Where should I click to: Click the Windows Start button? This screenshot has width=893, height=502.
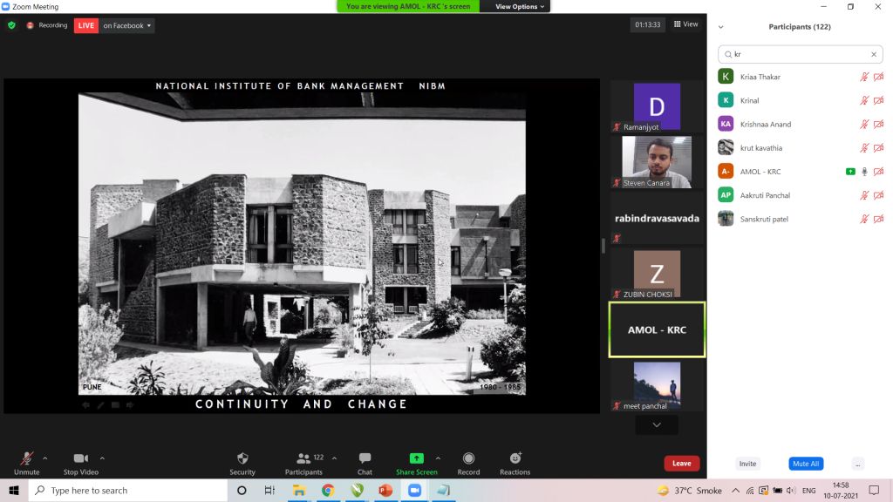pyautogui.click(x=14, y=490)
